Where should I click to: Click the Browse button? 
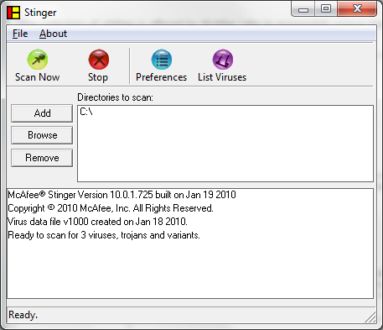pos(42,135)
